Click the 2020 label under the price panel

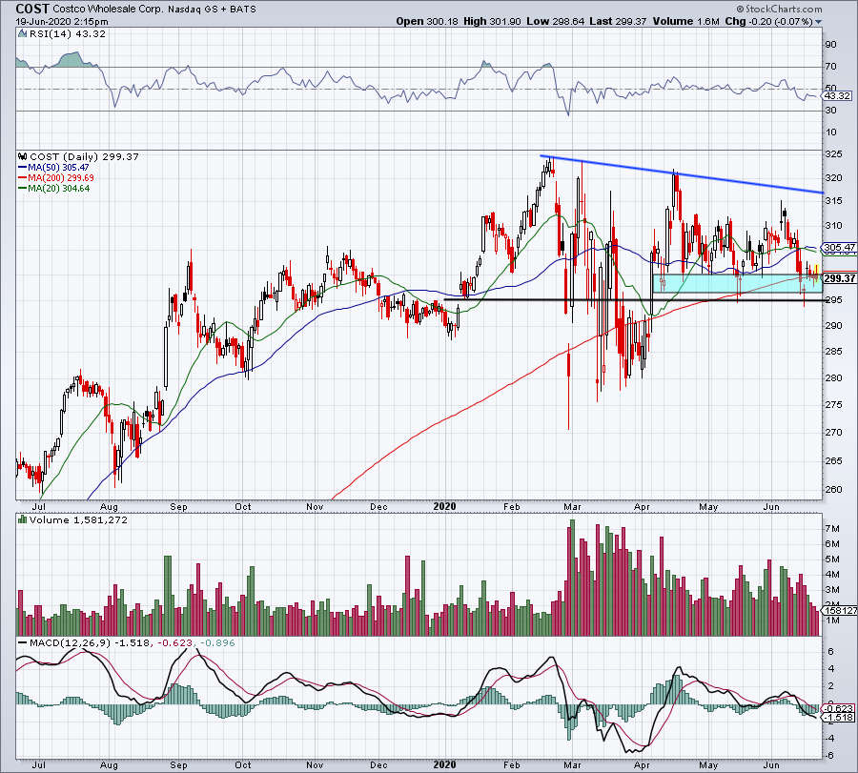pyautogui.click(x=444, y=506)
